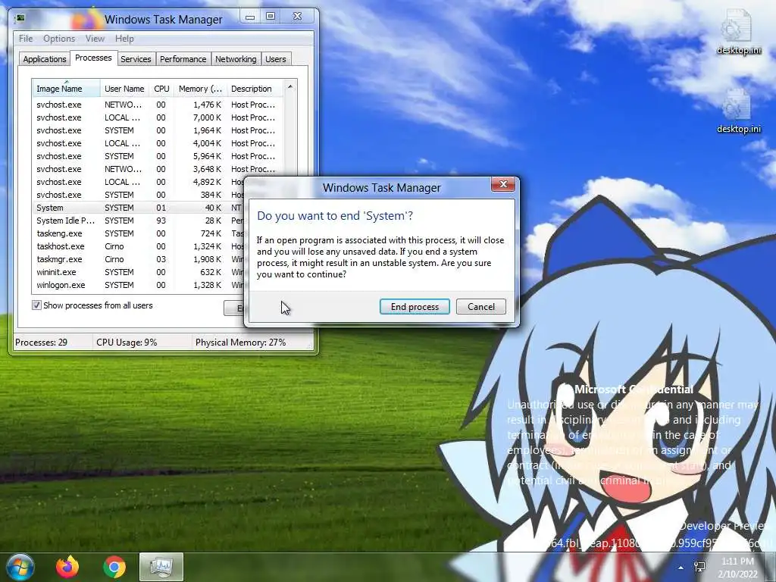Close the confirmation dialog with red X
Image resolution: width=776 pixels, height=582 pixels.
click(503, 185)
